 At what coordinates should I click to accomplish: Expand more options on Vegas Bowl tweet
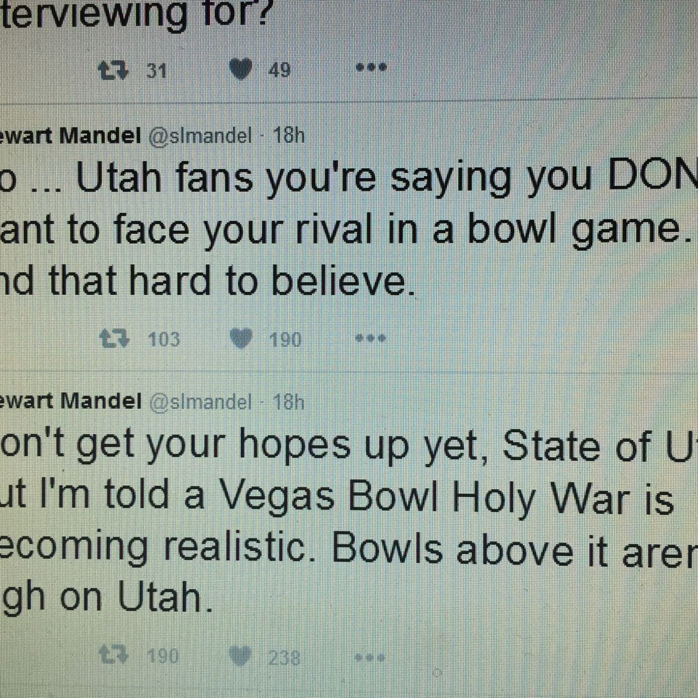pos(369,658)
